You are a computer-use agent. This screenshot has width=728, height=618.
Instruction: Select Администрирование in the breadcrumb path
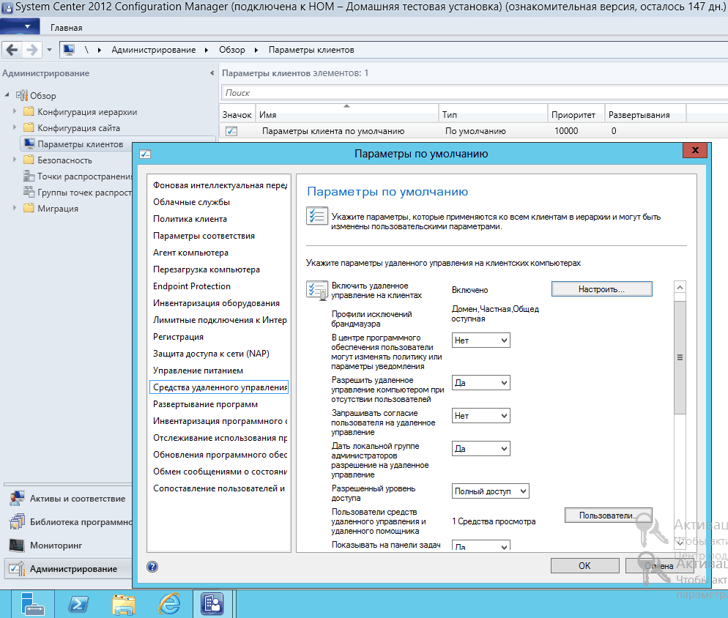(154, 50)
